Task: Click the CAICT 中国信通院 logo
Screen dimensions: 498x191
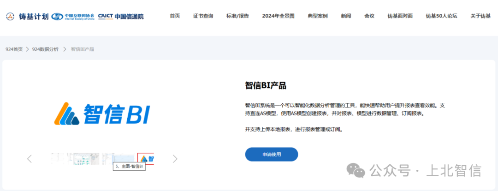Action: [121, 16]
